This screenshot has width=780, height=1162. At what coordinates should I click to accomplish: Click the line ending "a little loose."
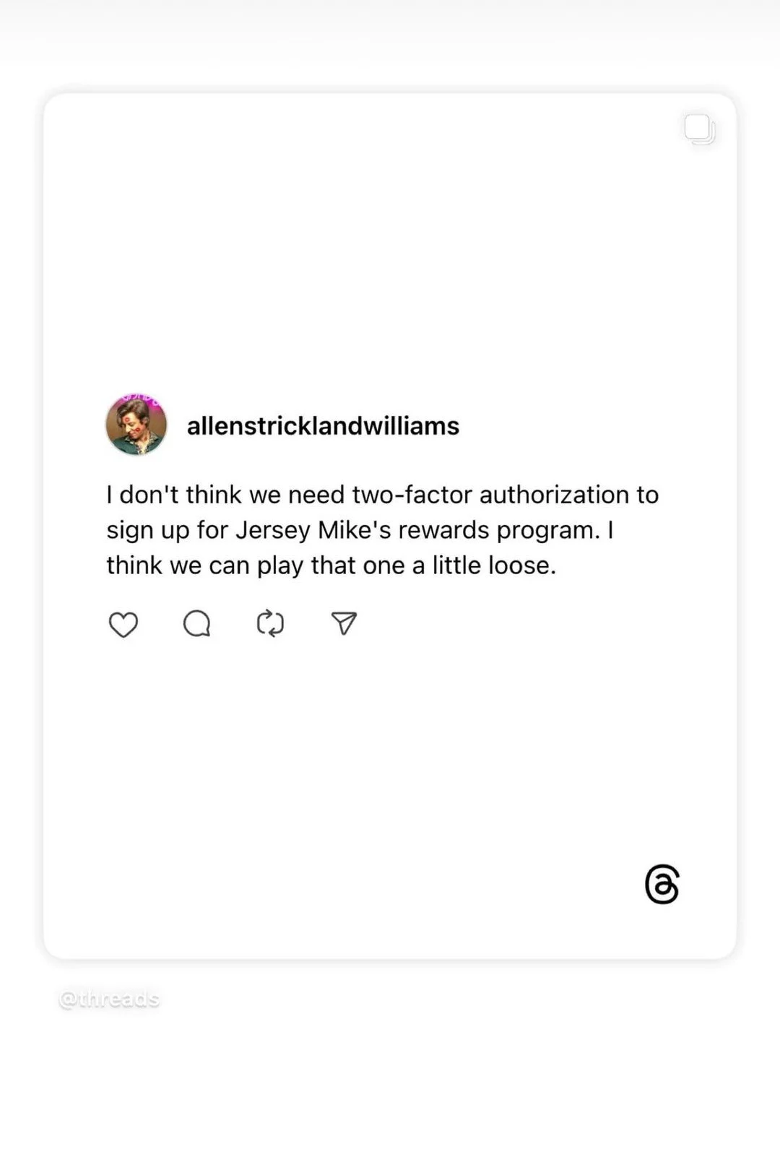tap(331, 565)
